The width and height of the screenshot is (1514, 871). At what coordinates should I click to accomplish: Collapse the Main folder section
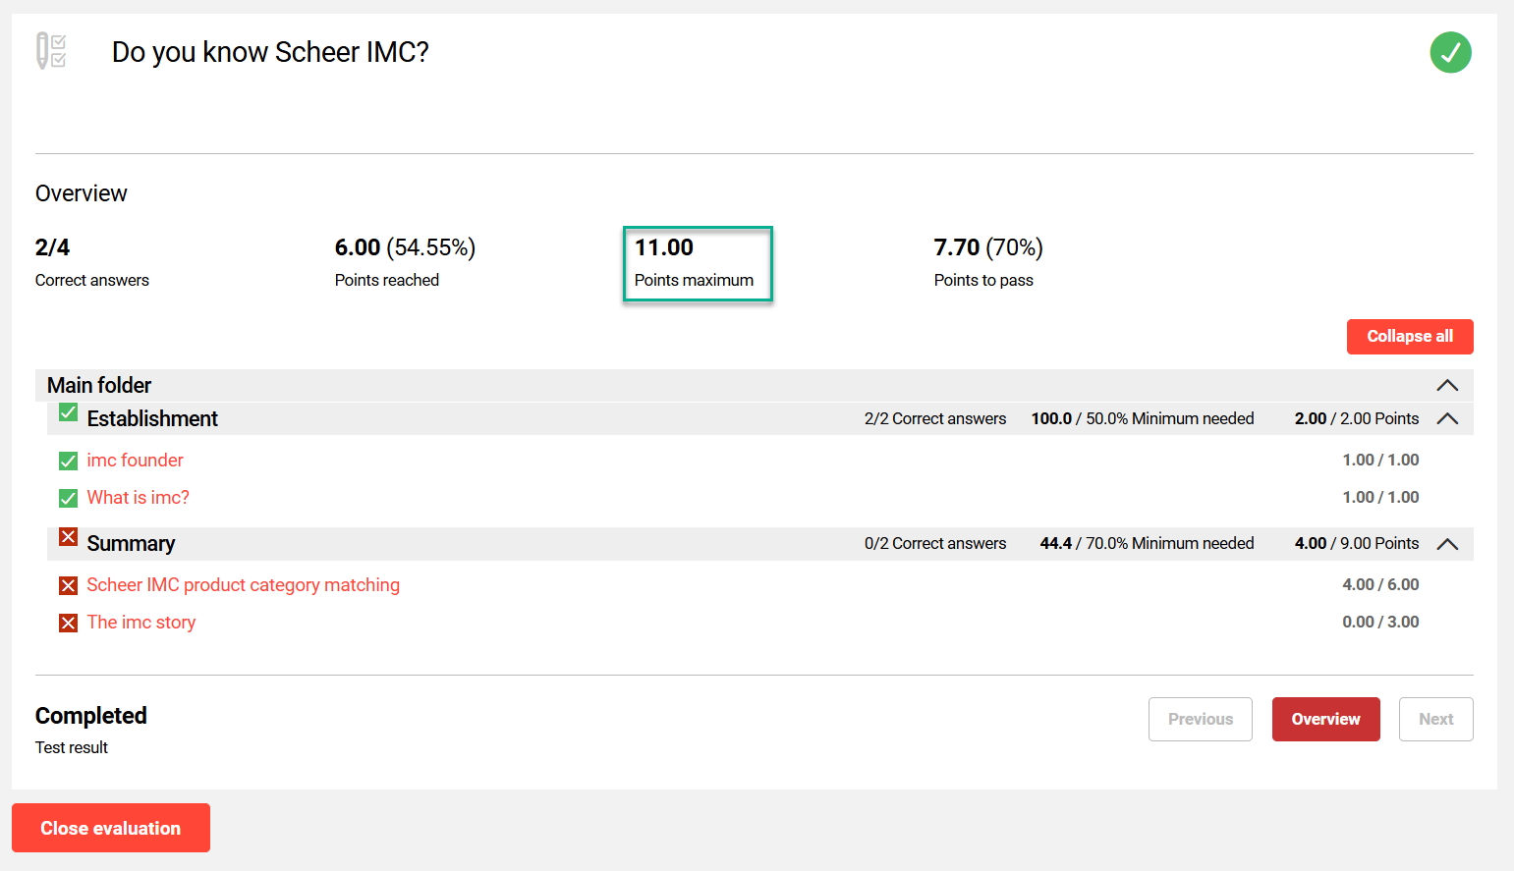(x=1447, y=385)
